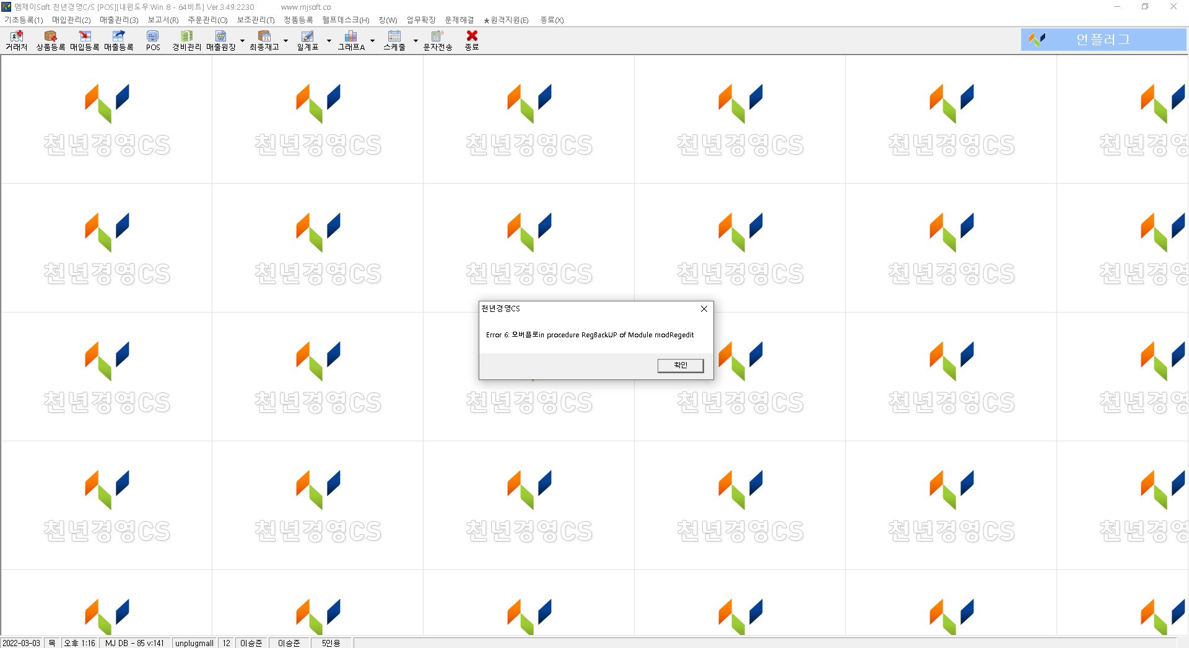
Task: Click the 2022-03-03 date in status bar
Action: 22,643
